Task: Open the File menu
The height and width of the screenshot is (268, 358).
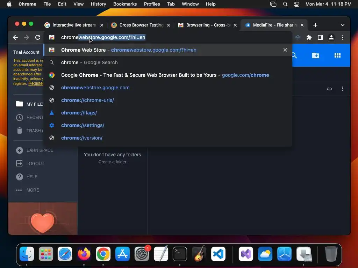Action: tap(47, 4)
